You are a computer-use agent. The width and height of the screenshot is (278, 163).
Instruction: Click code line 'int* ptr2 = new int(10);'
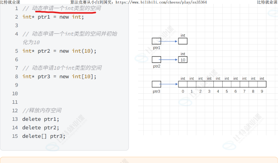coord(59,51)
